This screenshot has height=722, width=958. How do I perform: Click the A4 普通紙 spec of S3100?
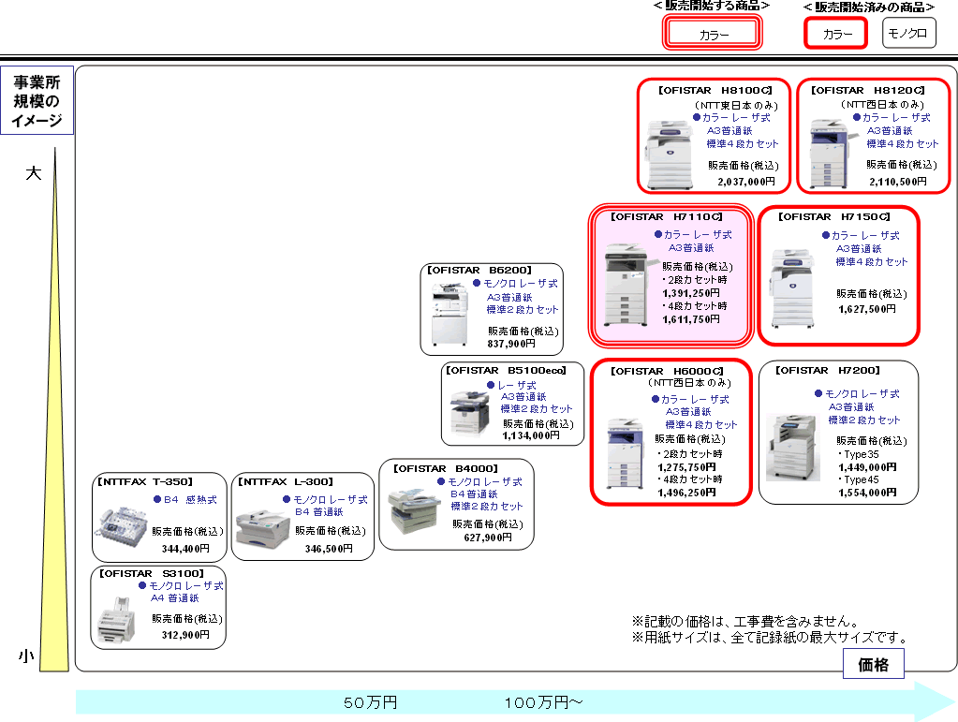175,598
